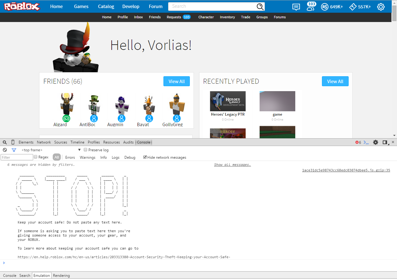Filter console by Errors
This screenshot has height=279, width=397.
pyautogui.click(x=70, y=157)
